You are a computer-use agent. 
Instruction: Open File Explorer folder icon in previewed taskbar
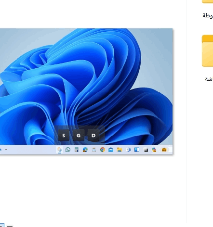pyautogui.click(x=120, y=150)
